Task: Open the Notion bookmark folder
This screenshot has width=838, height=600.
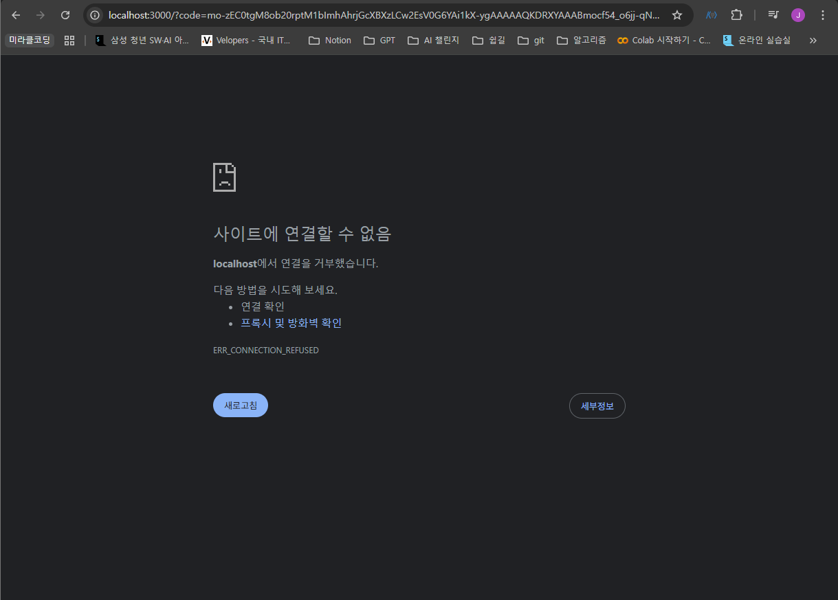Action: 330,41
